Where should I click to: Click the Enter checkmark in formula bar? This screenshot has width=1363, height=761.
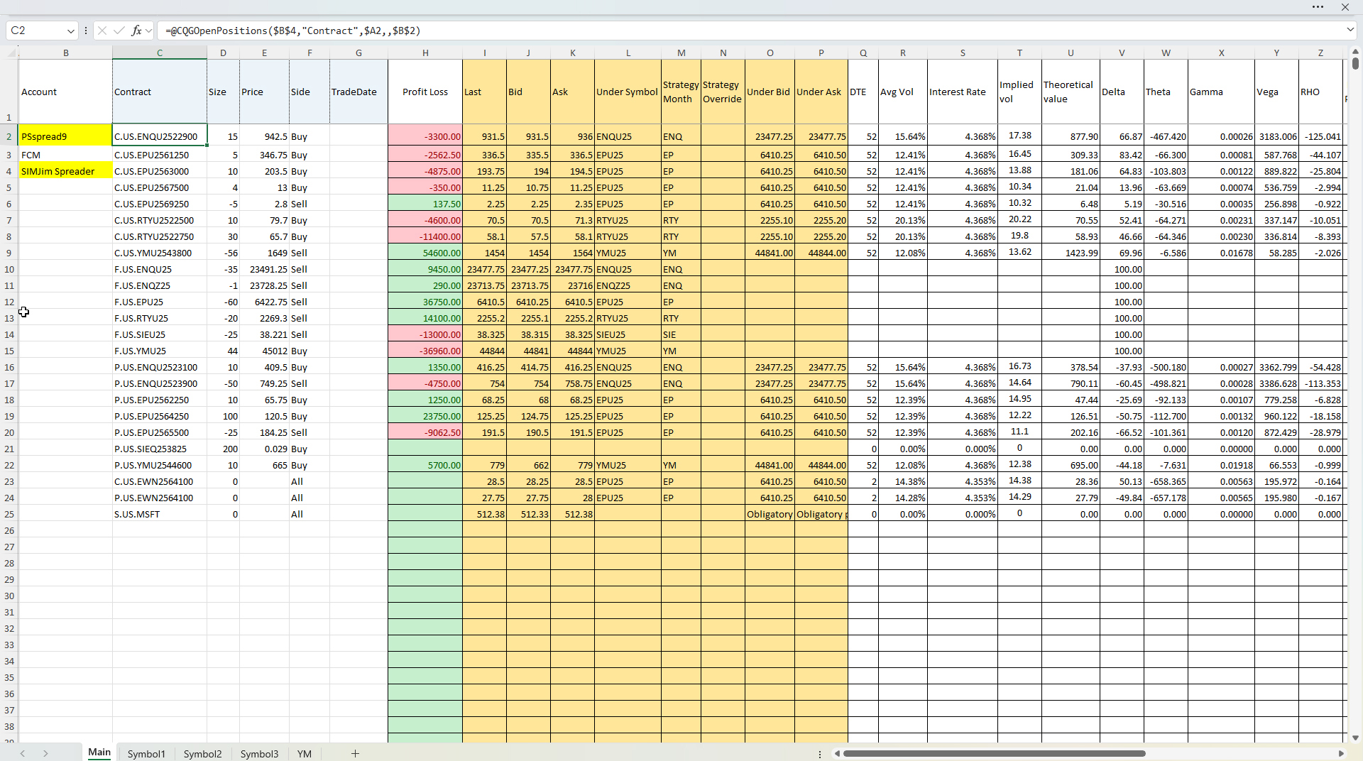point(119,31)
